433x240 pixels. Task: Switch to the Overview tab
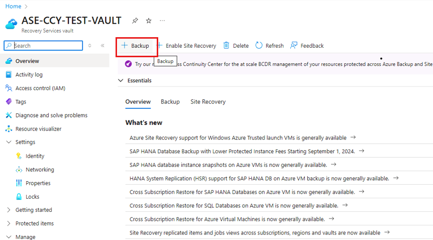tap(138, 101)
